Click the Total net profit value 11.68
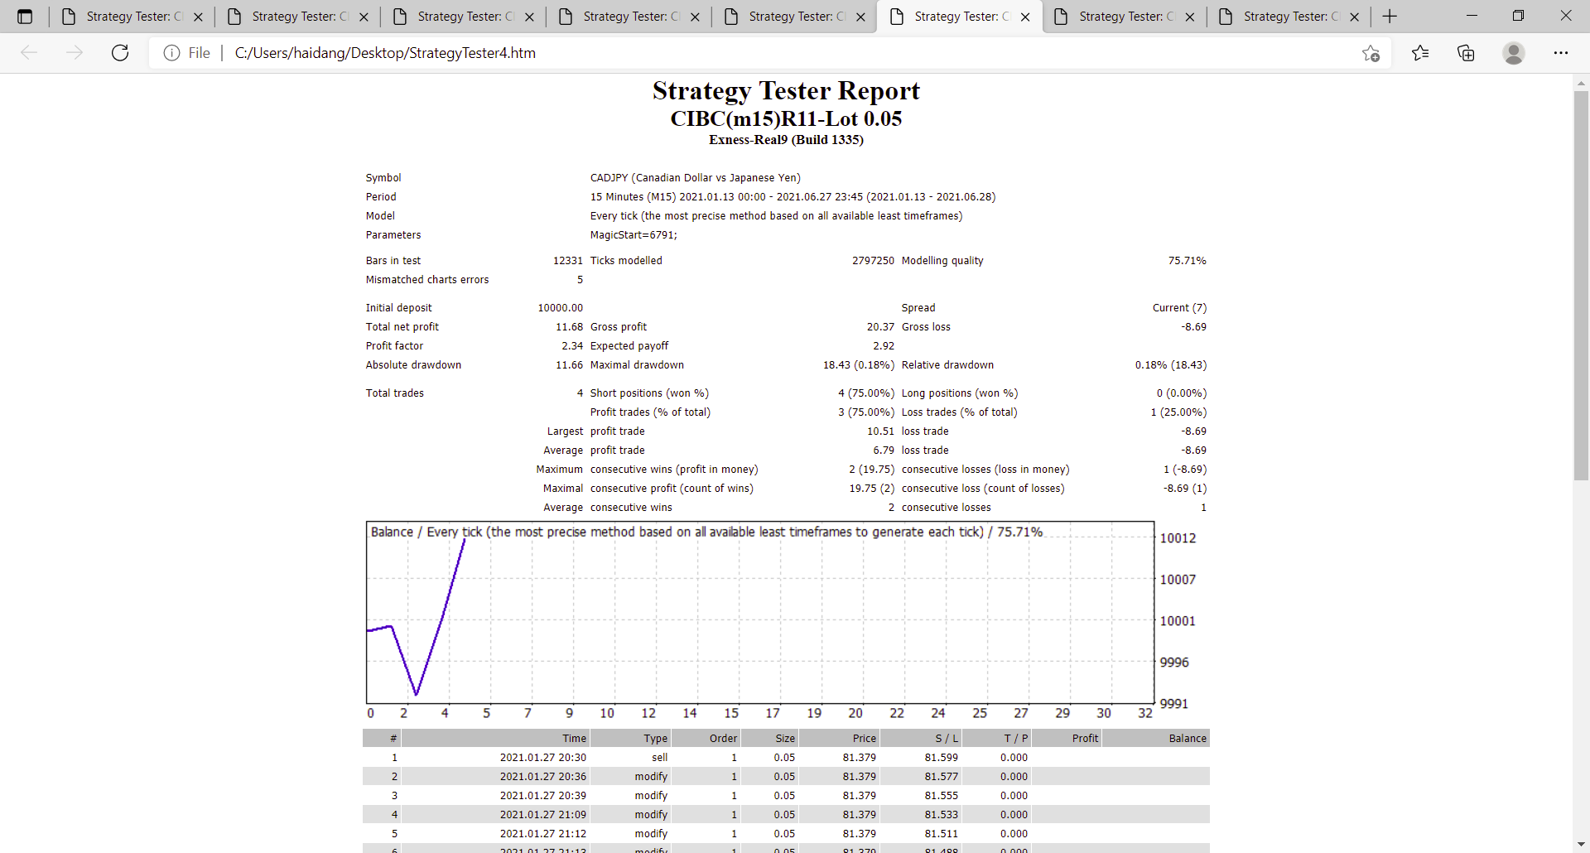Screen dimensions: 1590x853 point(569,327)
